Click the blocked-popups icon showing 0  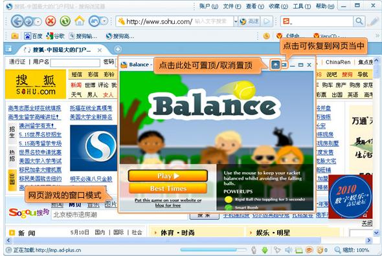tap(322, 250)
